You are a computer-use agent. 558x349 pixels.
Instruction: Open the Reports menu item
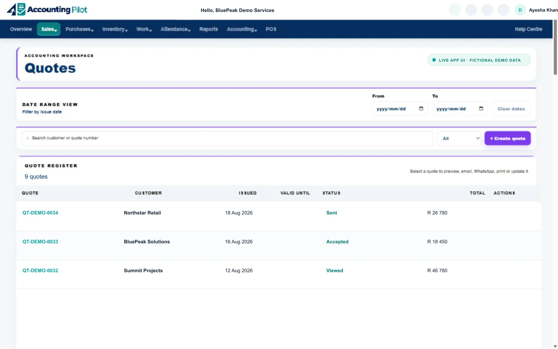point(208,29)
